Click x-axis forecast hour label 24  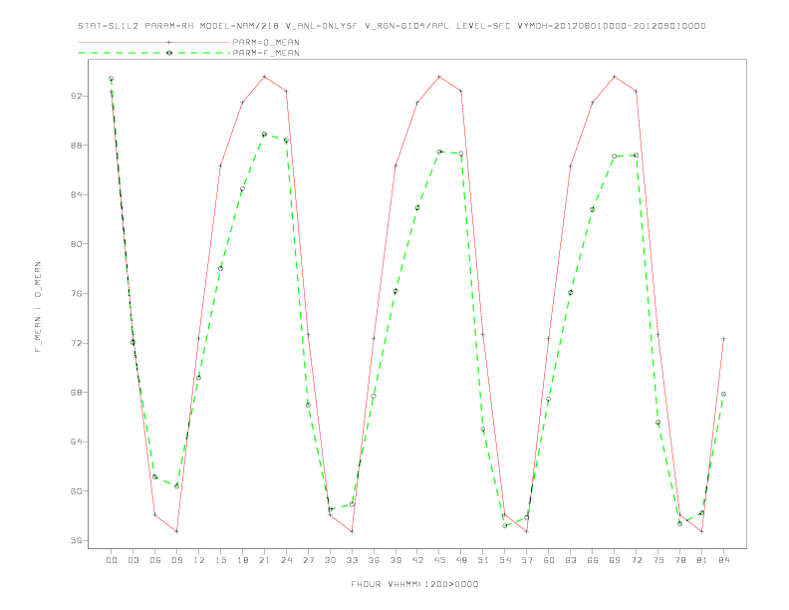(x=286, y=560)
